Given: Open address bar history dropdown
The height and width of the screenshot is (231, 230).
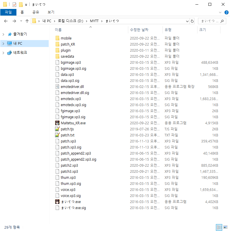Looking at the screenshot, I should point(187,21).
